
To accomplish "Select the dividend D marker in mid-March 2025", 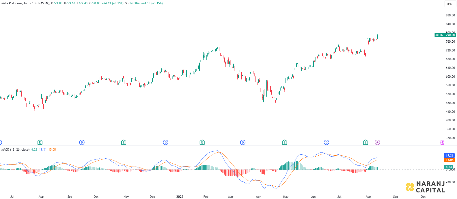I will pos(243,143).
